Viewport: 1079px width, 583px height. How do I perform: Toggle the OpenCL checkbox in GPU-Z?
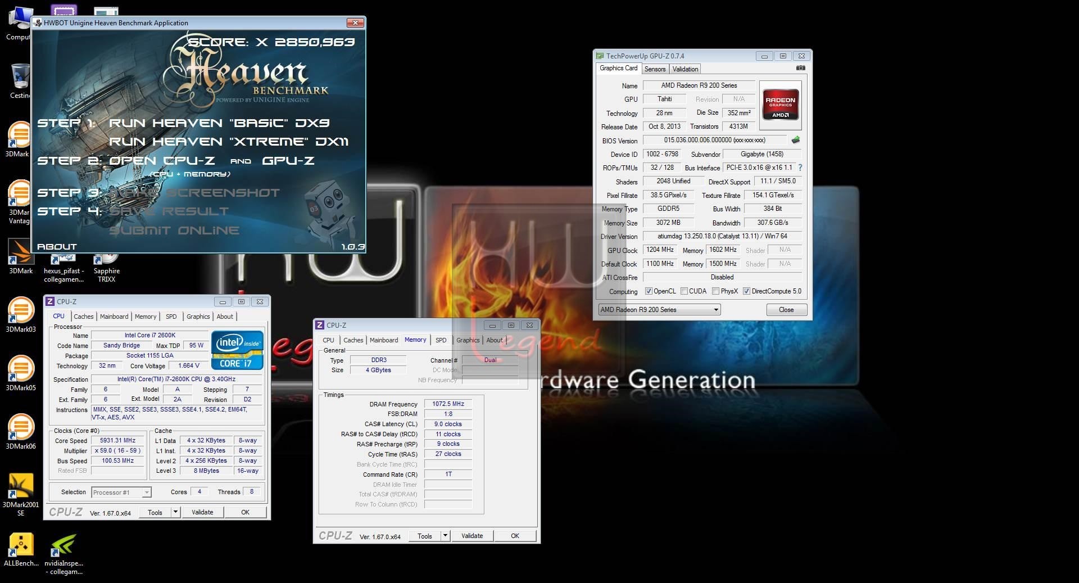point(649,291)
